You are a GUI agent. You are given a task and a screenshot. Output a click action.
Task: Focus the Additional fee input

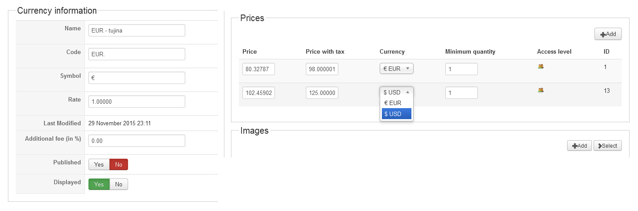[x=136, y=141]
